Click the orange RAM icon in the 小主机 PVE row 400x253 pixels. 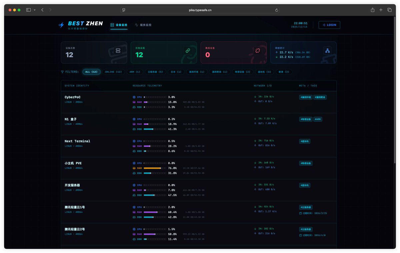coord(134,168)
